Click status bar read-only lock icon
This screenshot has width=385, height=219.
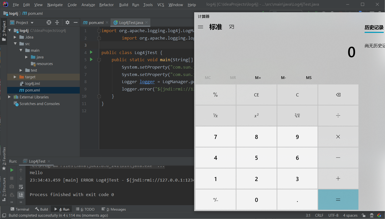point(364,215)
